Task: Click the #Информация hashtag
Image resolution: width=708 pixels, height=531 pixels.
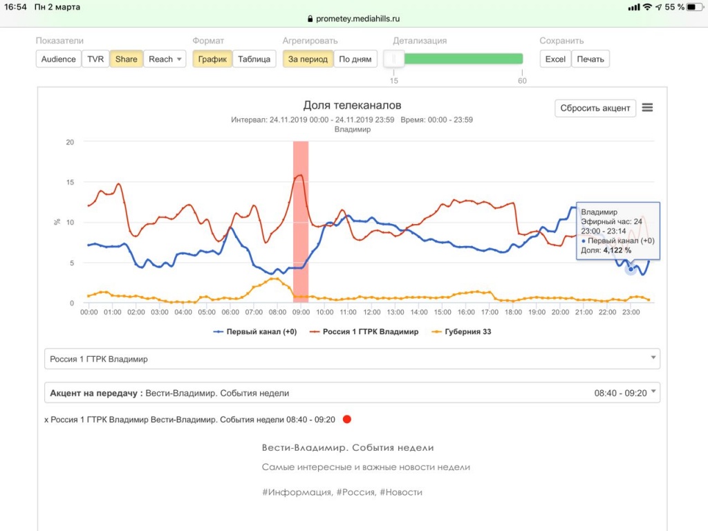Action: coord(297,492)
